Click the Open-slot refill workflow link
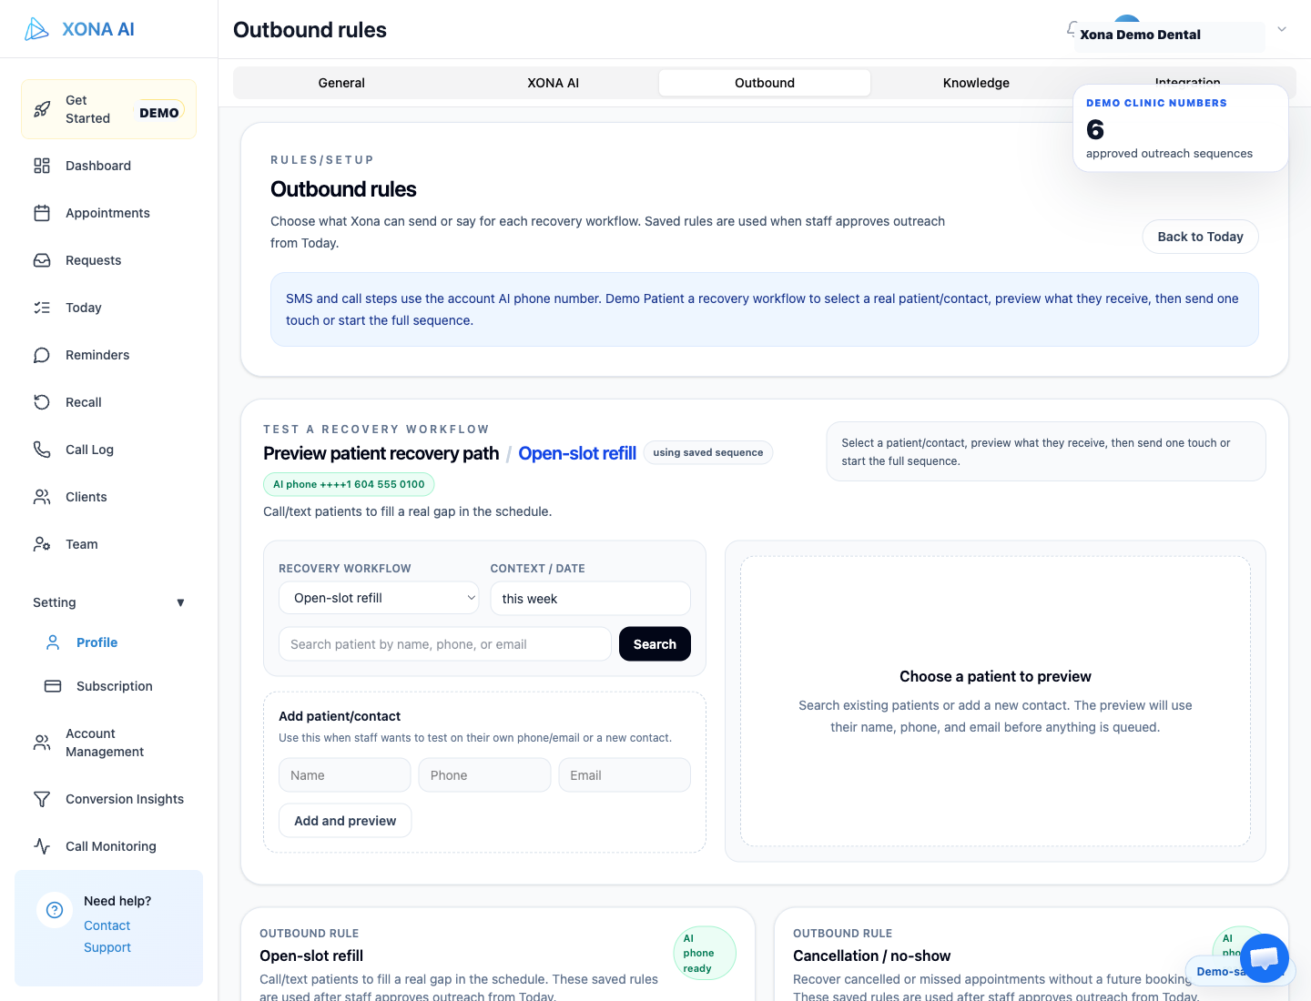The width and height of the screenshot is (1311, 1001). (577, 453)
